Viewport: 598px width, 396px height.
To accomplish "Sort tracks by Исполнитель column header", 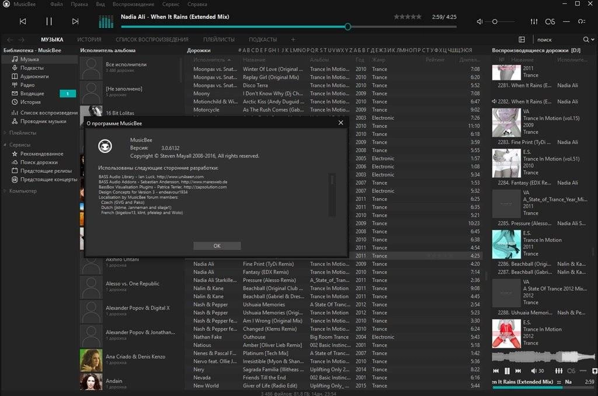I will pos(211,60).
